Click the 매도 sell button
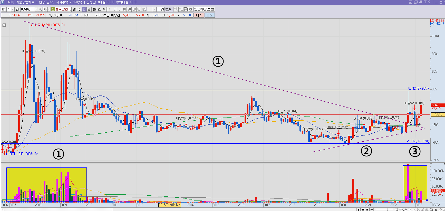 [x=210, y=15]
